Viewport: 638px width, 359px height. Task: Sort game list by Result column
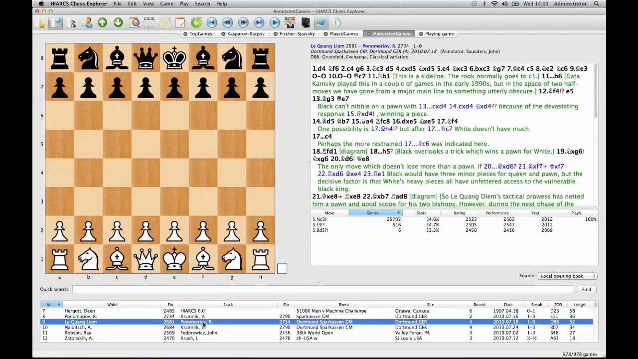click(x=537, y=304)
